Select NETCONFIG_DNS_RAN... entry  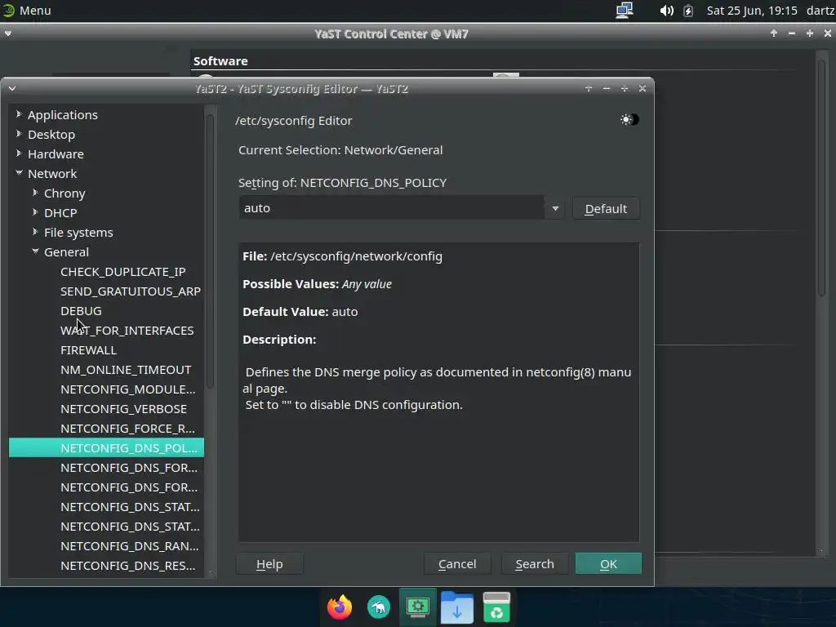pyautogui.click(x=130, y=546)
